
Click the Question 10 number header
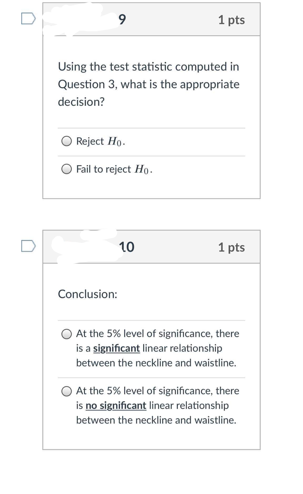[127, 247]
